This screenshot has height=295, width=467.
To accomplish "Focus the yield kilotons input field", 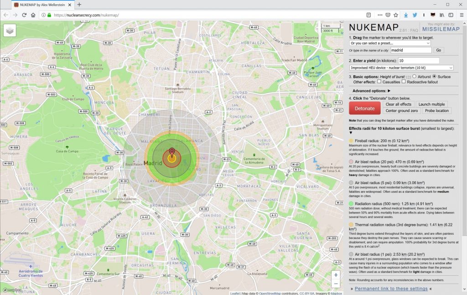I will tap(419, 61).
